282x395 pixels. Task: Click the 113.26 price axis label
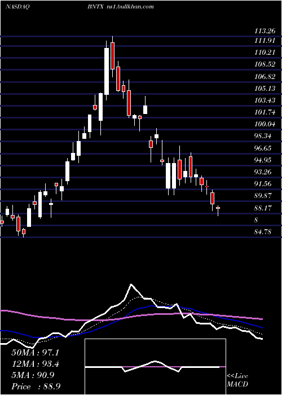[265, 31]
